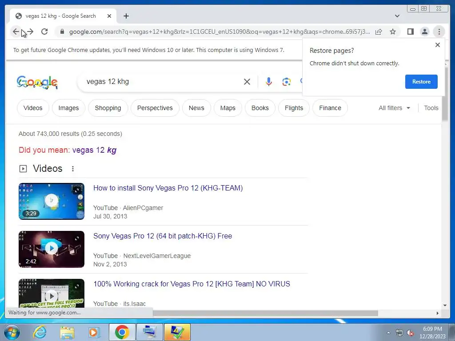
Task: Open '100% Working crack for Vegas Pro 12' link
Action: click(192, 284)
